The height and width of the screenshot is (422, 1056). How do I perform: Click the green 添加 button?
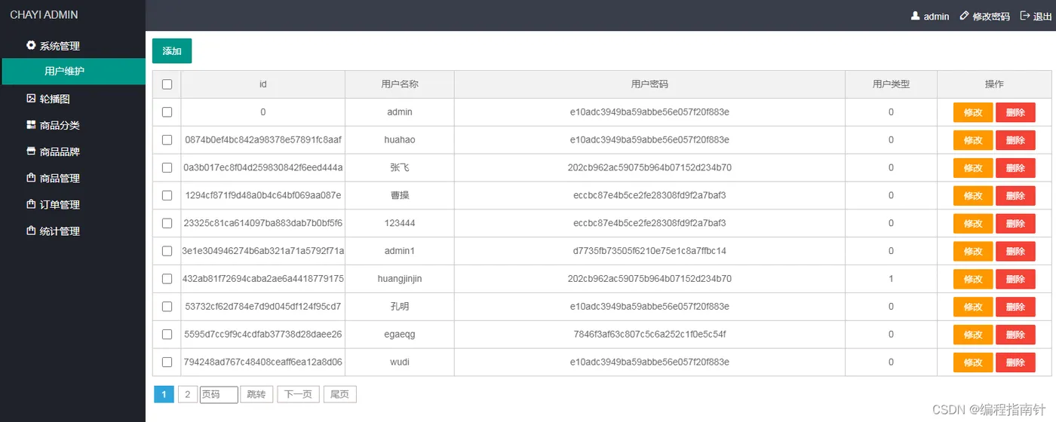[172, 50]
